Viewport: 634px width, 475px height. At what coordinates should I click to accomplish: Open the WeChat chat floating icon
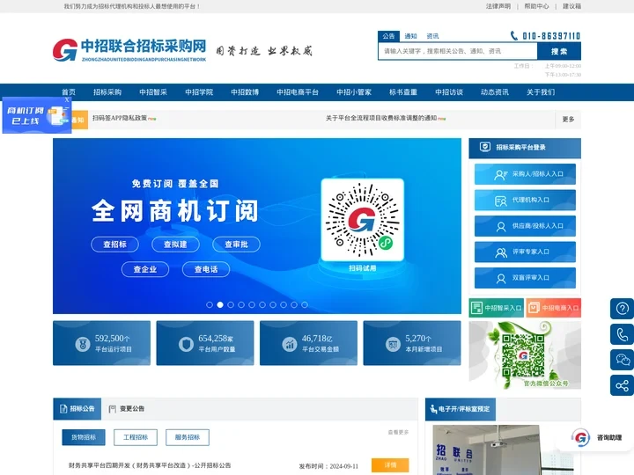tap(622, 360)
